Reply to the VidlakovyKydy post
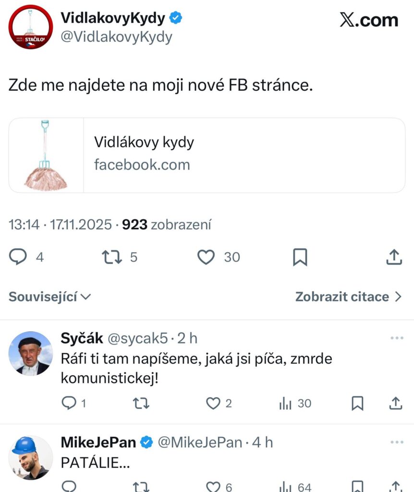The height and width of the screenshot is (492, 414). pos(18,257)
